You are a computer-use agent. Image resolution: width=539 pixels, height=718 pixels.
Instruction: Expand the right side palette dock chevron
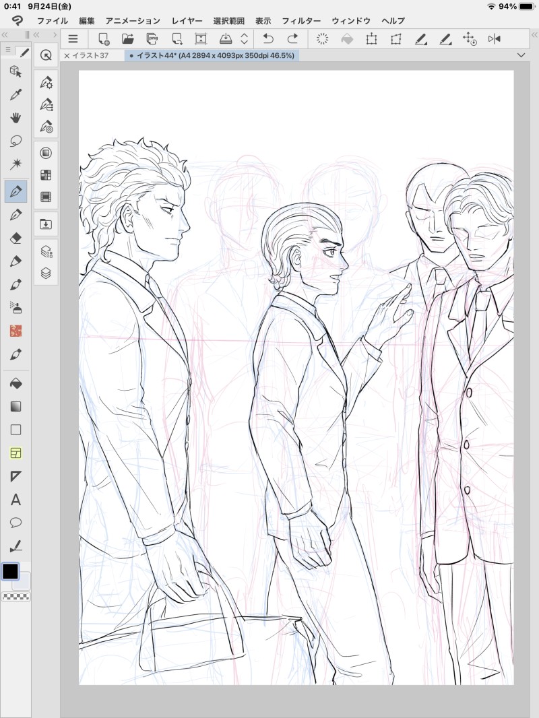point(534,35)
